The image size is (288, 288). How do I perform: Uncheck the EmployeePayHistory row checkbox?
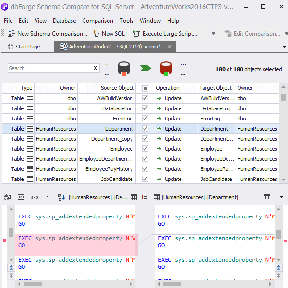click(145, 169)
